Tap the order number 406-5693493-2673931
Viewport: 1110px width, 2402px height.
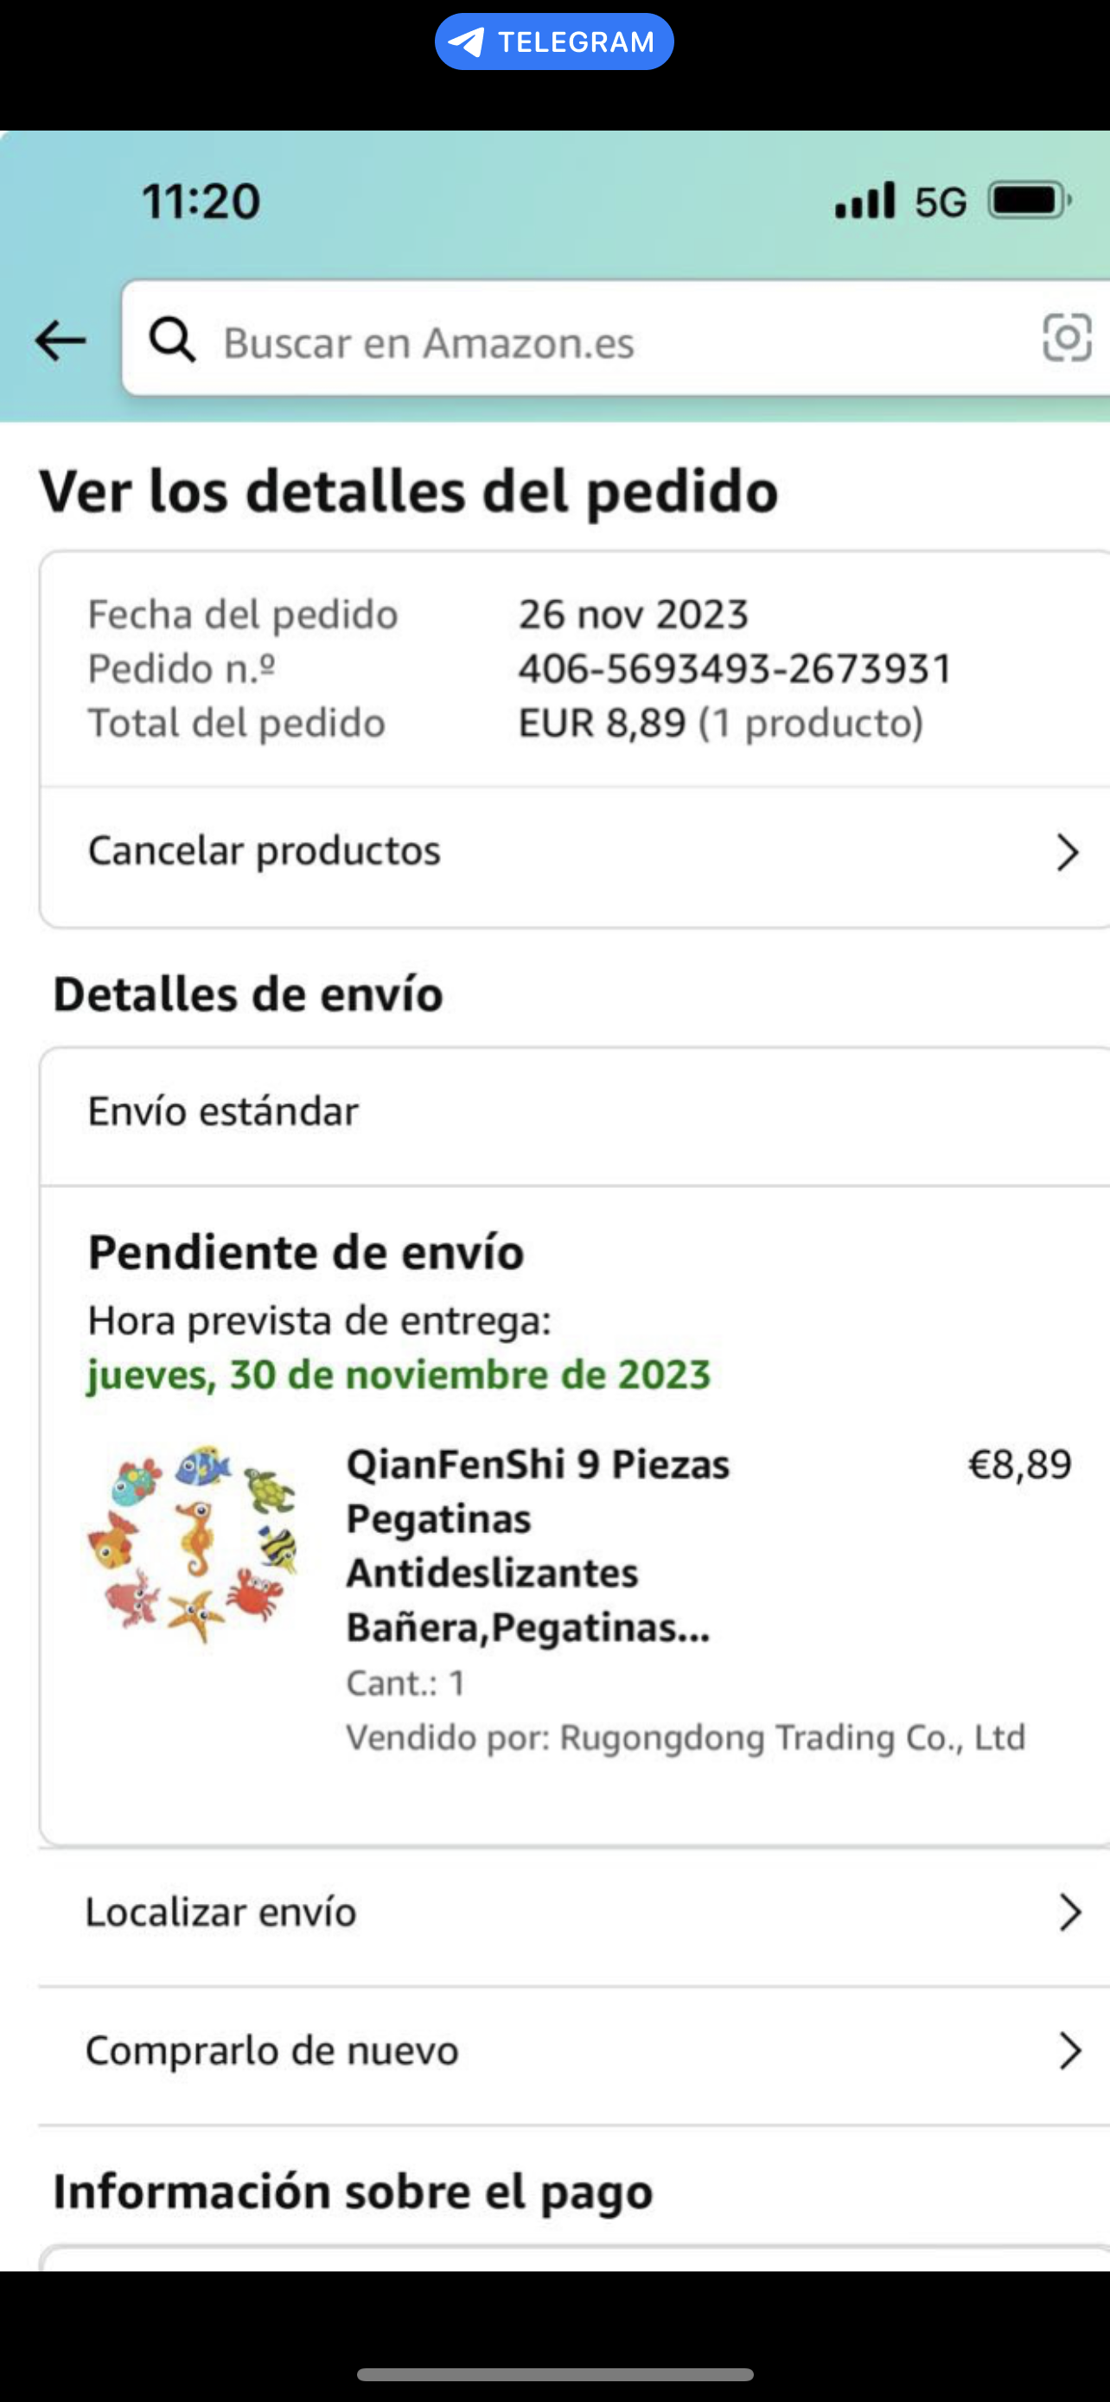736,668
